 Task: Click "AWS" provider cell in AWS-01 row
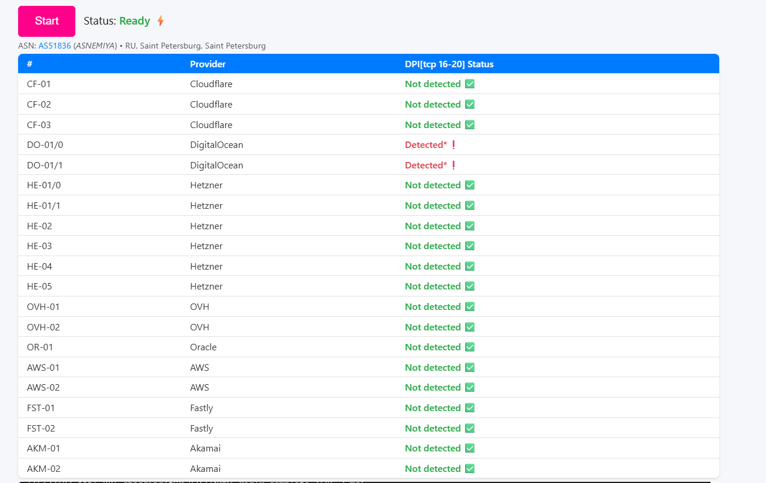click(200, 368)
